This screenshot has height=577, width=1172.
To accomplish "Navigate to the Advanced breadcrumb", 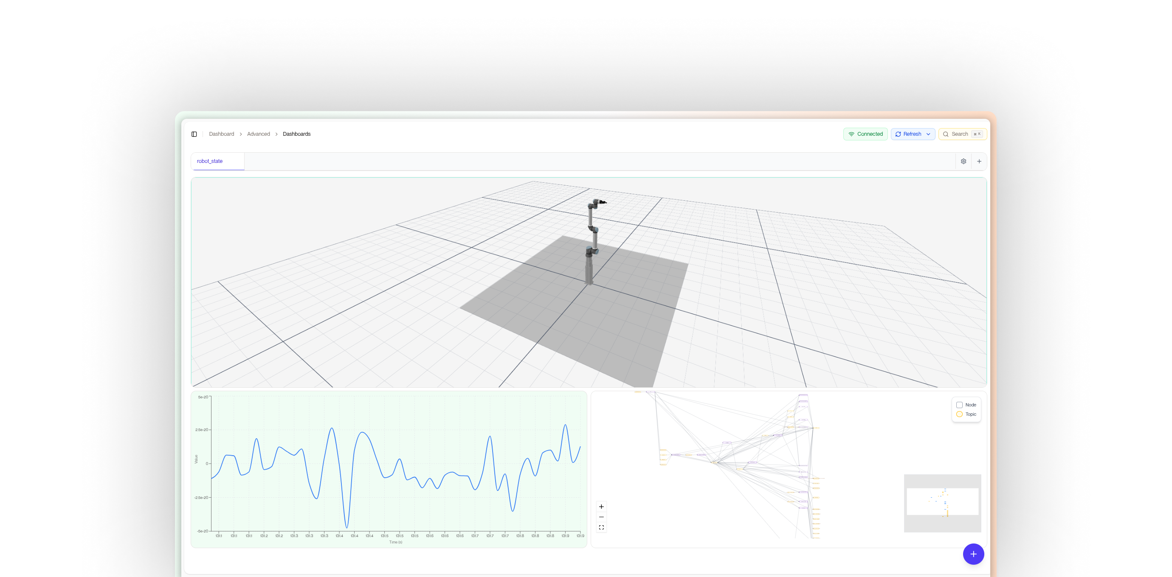I will pyautogui.click(x=258, y=134).
